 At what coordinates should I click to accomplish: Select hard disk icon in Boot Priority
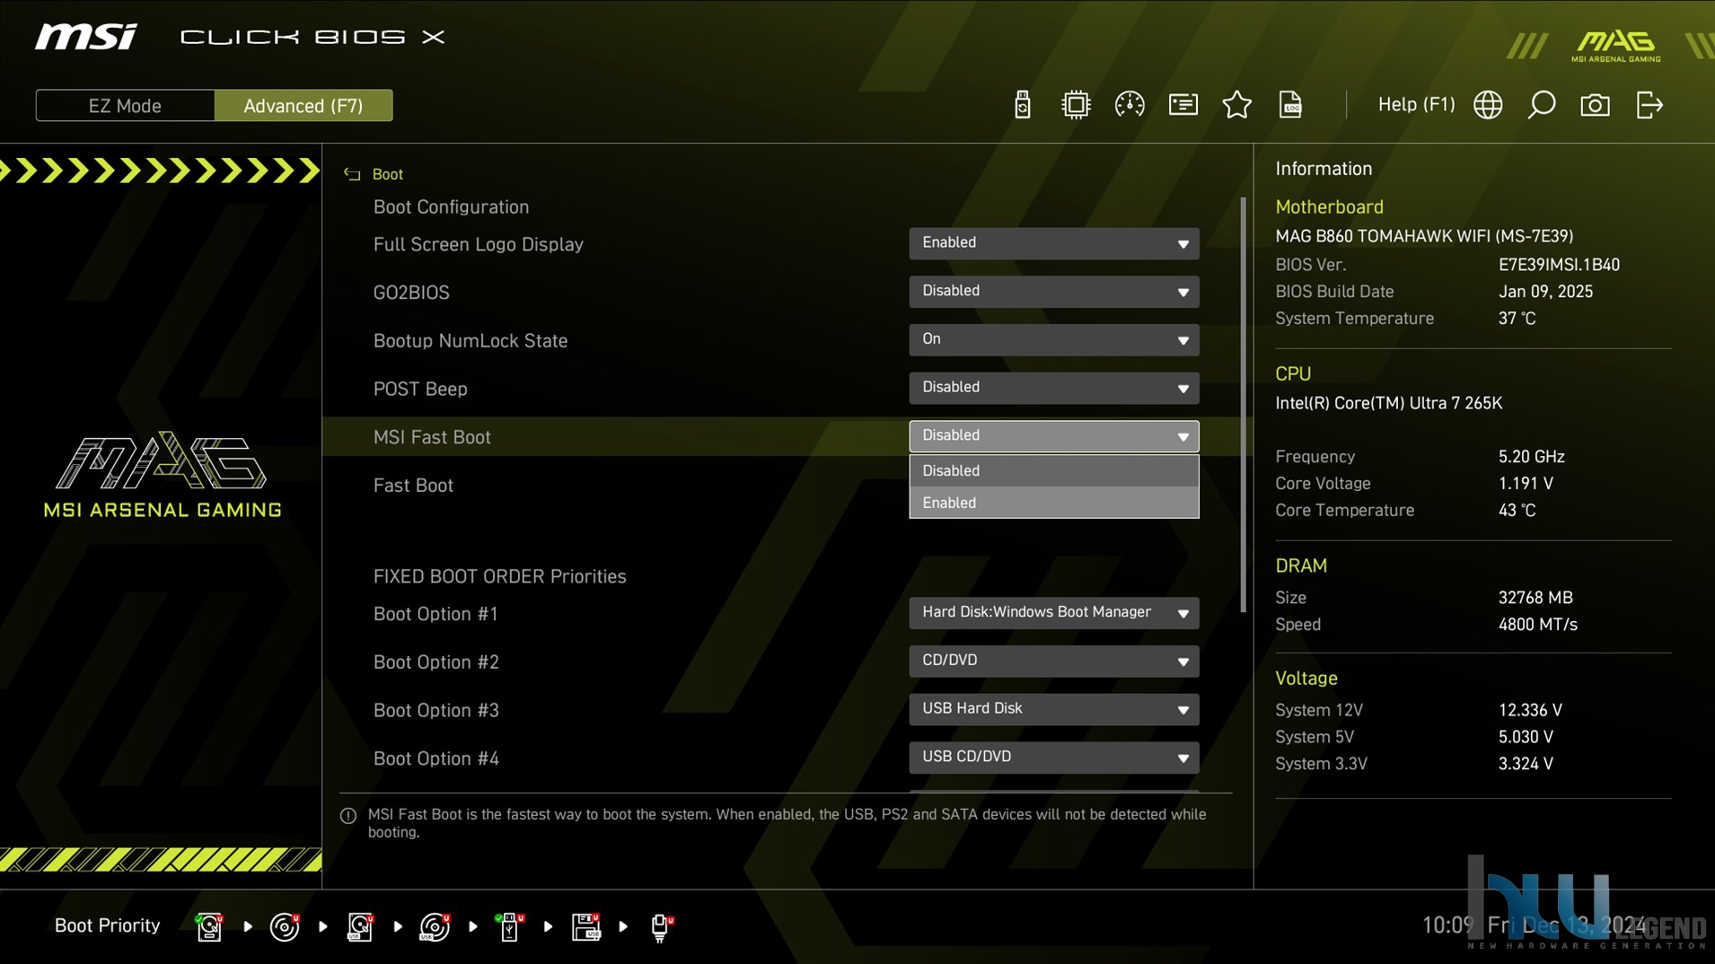click(209, 926)
